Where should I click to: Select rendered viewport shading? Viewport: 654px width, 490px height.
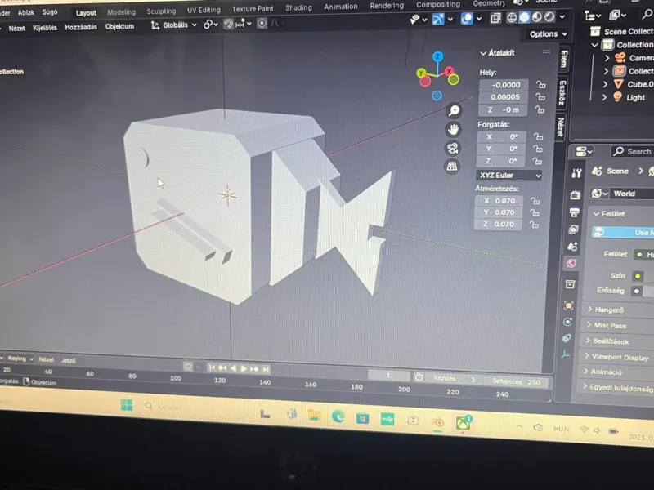[x=549, y=16]
